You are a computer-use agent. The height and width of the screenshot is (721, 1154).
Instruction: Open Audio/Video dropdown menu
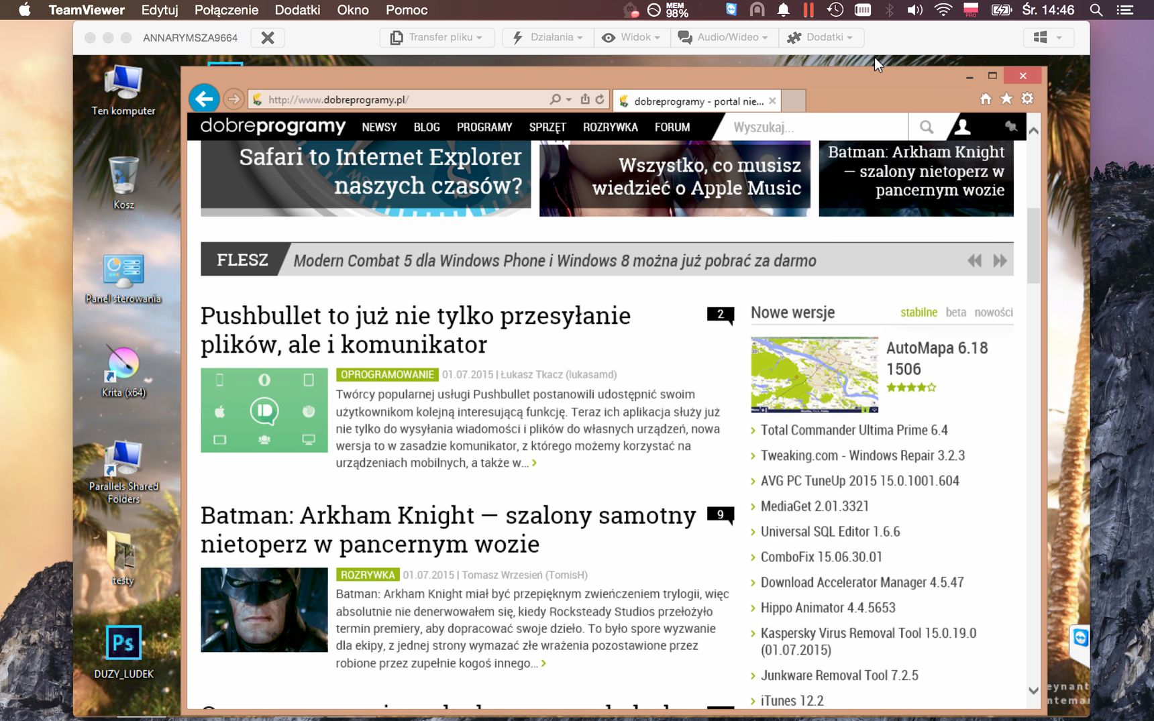point(723,38)
